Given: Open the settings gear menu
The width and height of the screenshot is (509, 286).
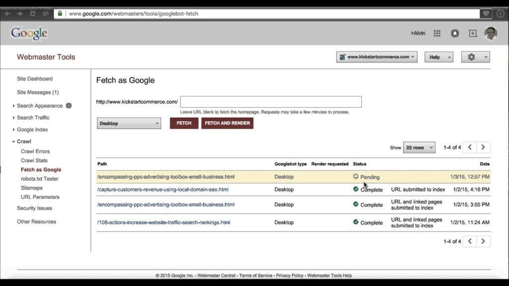Looking at the screenshot, I should click(475, 57).
